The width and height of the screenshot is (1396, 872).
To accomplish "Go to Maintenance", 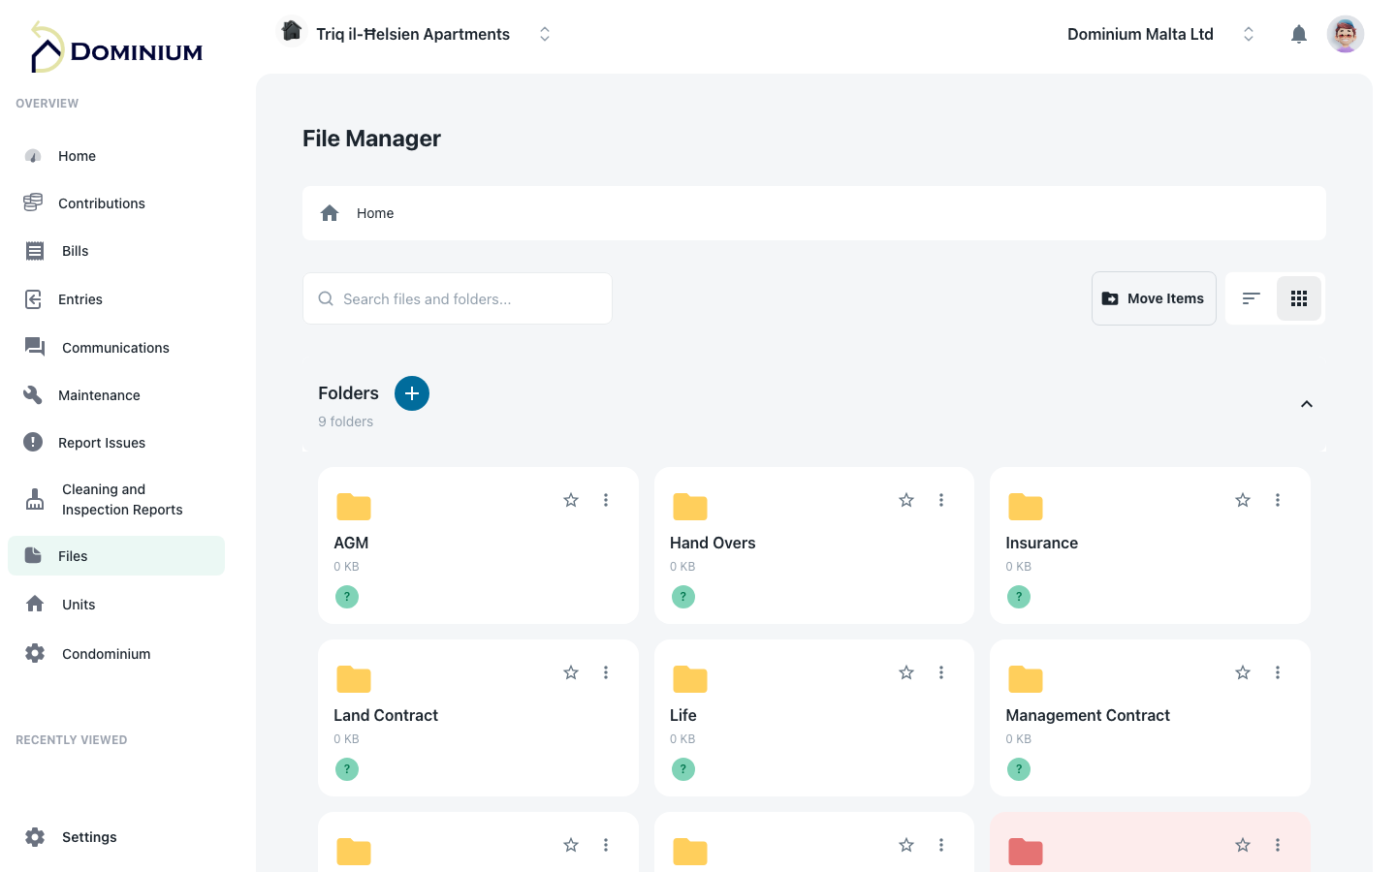I will pos(116,395).
